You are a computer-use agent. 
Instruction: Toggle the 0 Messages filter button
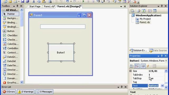(44, 92)
